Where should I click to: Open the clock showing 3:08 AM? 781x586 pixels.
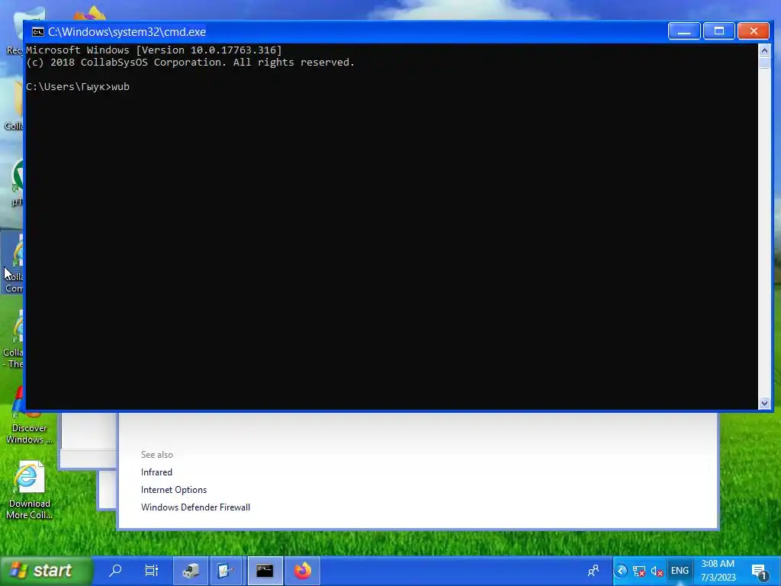tap(718, 571)
